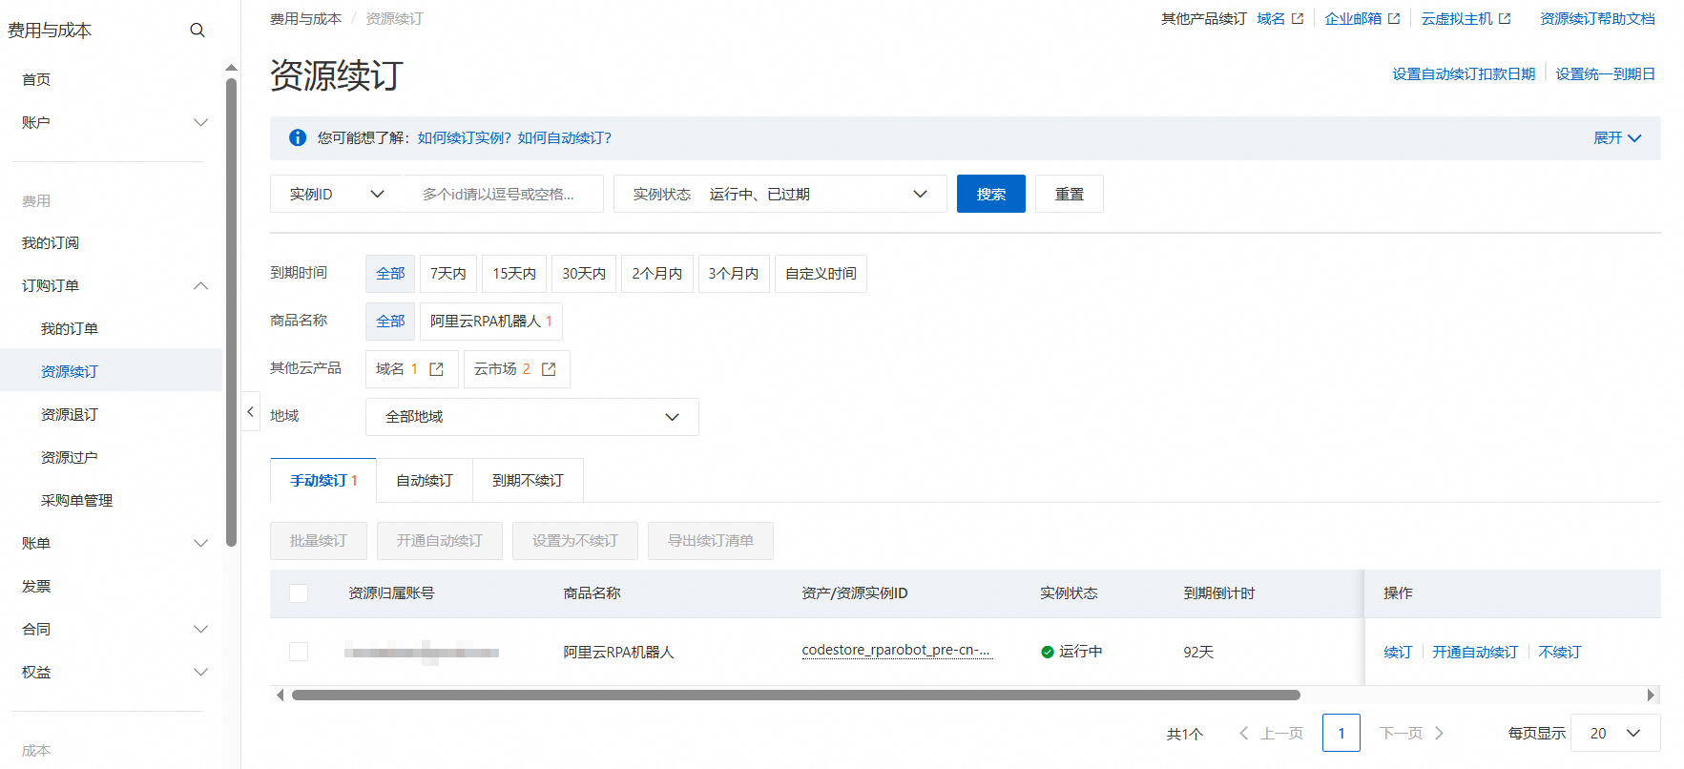Click external link icon in 域名 product chip
The height and width of the screenshot is (769, 1684).
click(x=437, y=369)
